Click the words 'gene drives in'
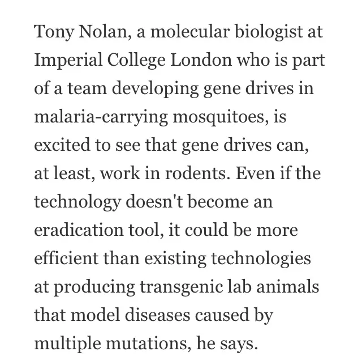Viewport: 362px width, 364px height. coord(258,88)
